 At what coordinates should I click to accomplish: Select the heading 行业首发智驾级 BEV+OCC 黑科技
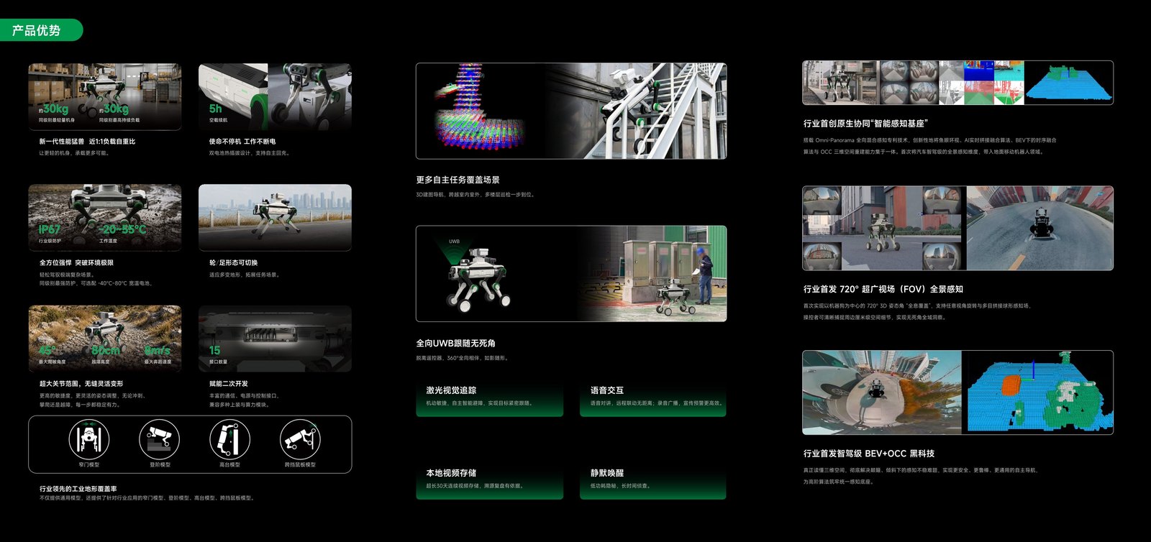869,454
